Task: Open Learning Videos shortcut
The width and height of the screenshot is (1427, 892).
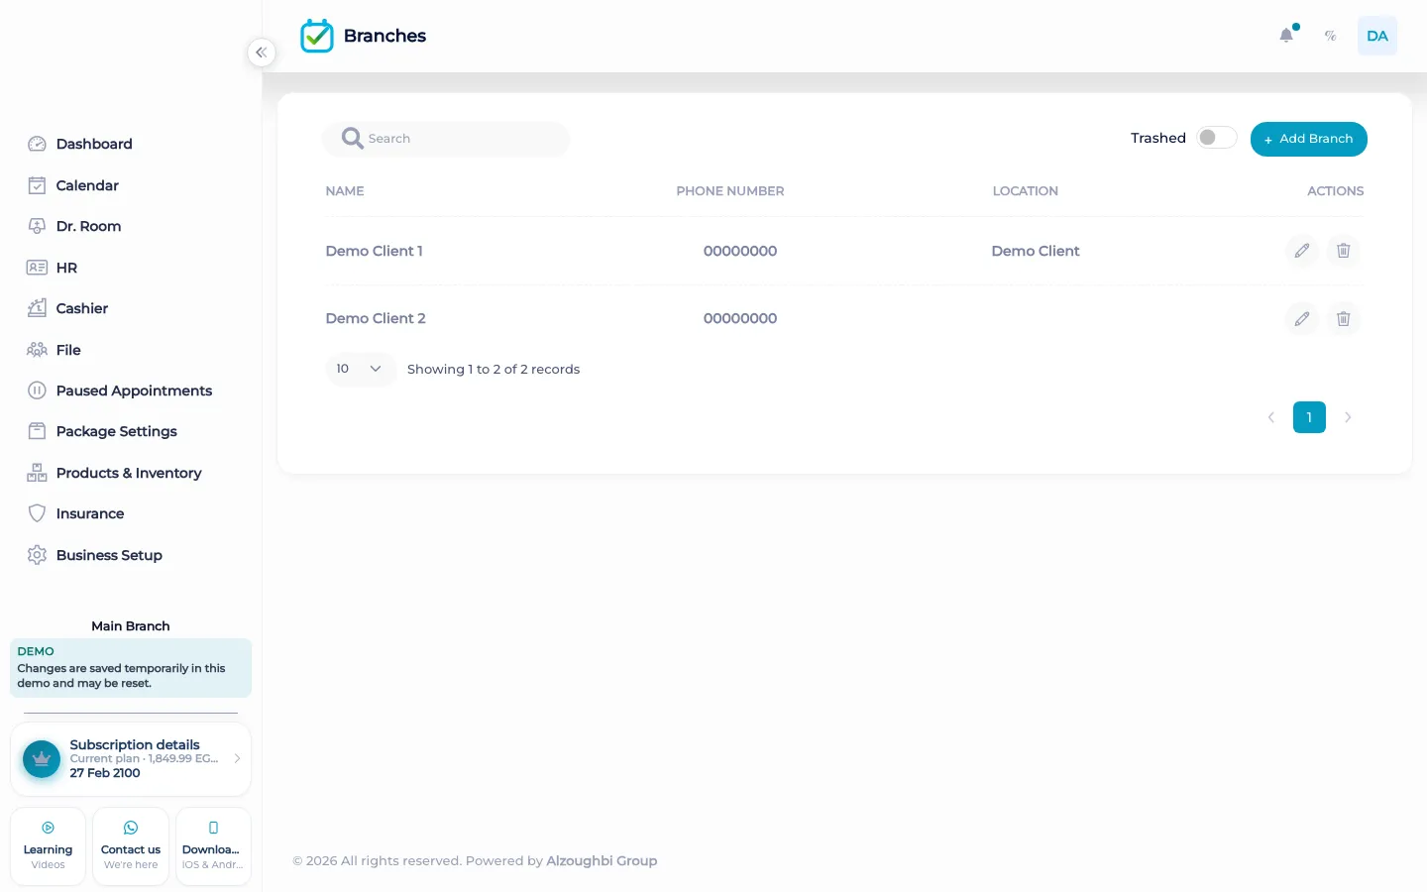Action: tap(48, 846)
